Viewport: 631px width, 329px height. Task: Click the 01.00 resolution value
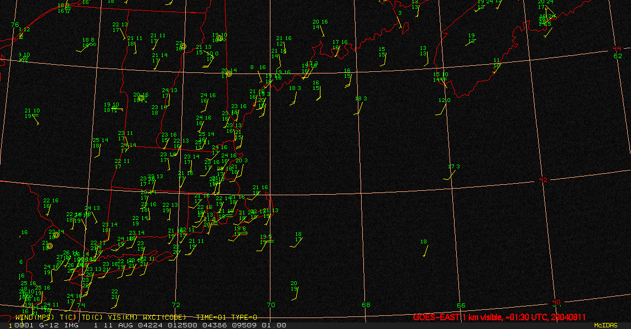(x=274, y=325)
